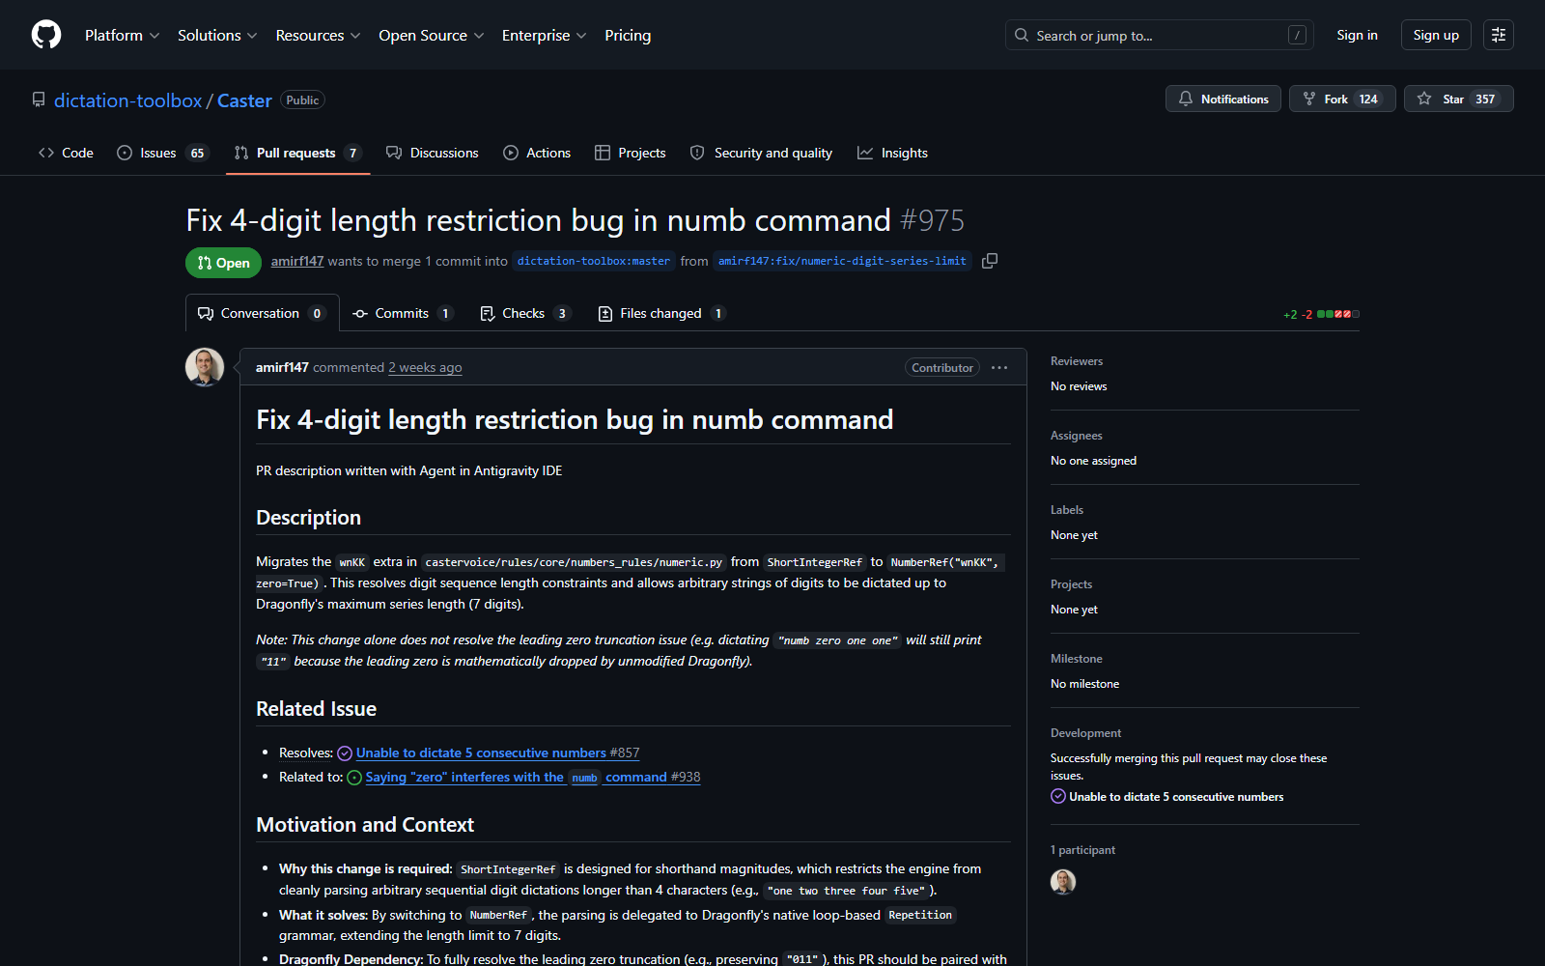Click the Public repository label
1545x966 pixels.
point(302,99)
